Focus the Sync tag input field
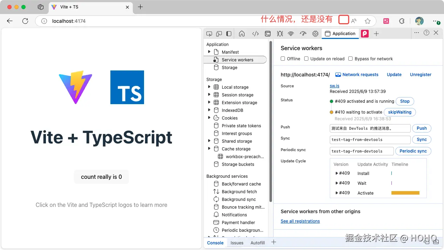The image size is (444, 250). 370,140
